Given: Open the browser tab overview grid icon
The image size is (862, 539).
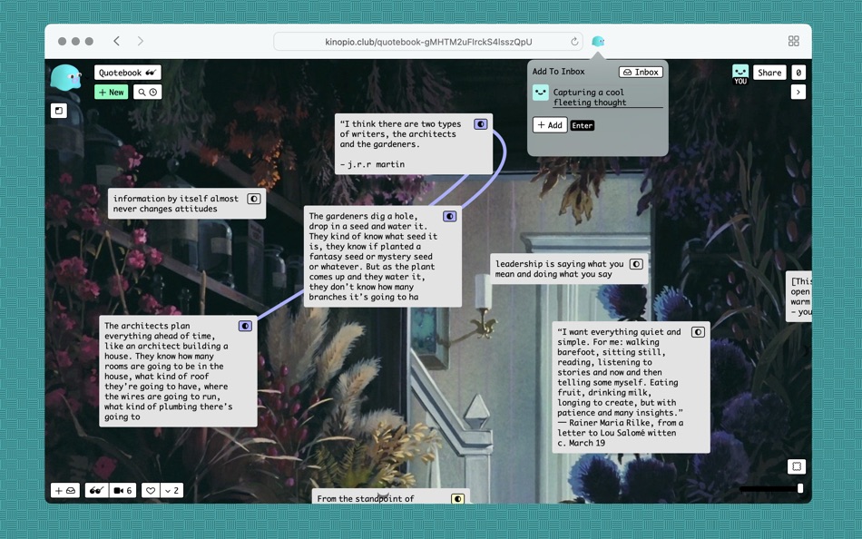Looking at the screenshot, I should tap(793, 41).
